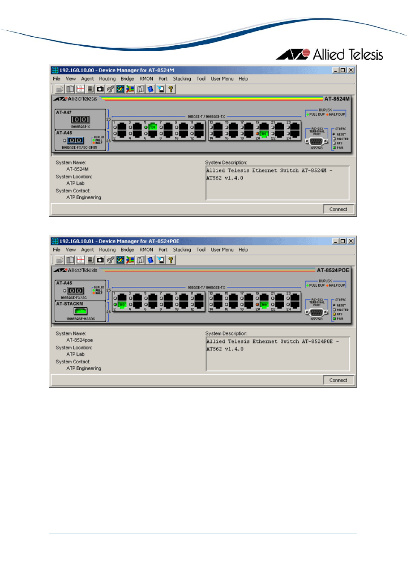Select active green port 5 on the AT-8524M switch
The image size is (407, 577).
(152, 127)
